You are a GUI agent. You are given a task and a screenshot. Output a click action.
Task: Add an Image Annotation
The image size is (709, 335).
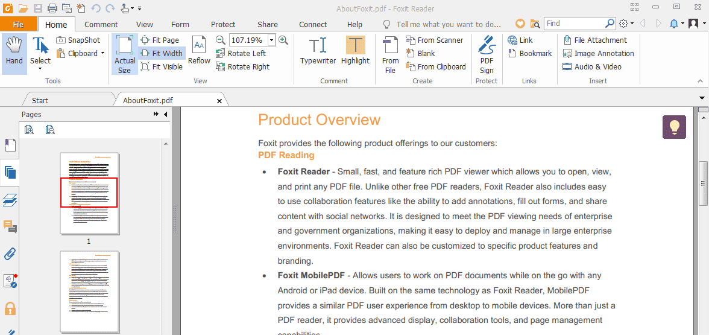tap(598, 53)
